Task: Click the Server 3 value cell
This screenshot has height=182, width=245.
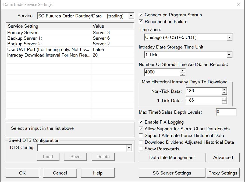Action: click(112, 32)
